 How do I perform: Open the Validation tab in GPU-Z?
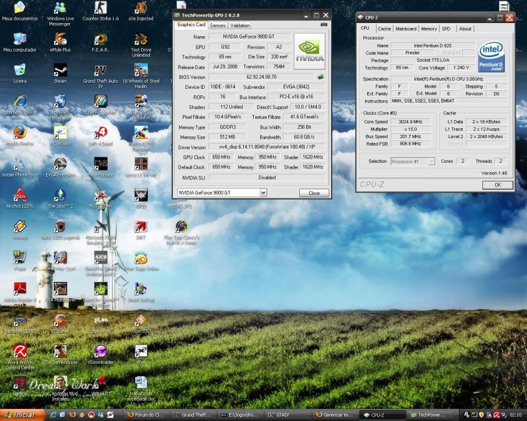coord(240,25)
